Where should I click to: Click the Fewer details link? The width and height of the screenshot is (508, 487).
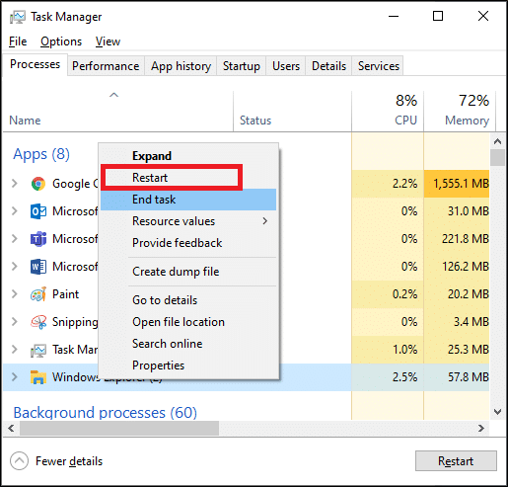coord(69,461)
